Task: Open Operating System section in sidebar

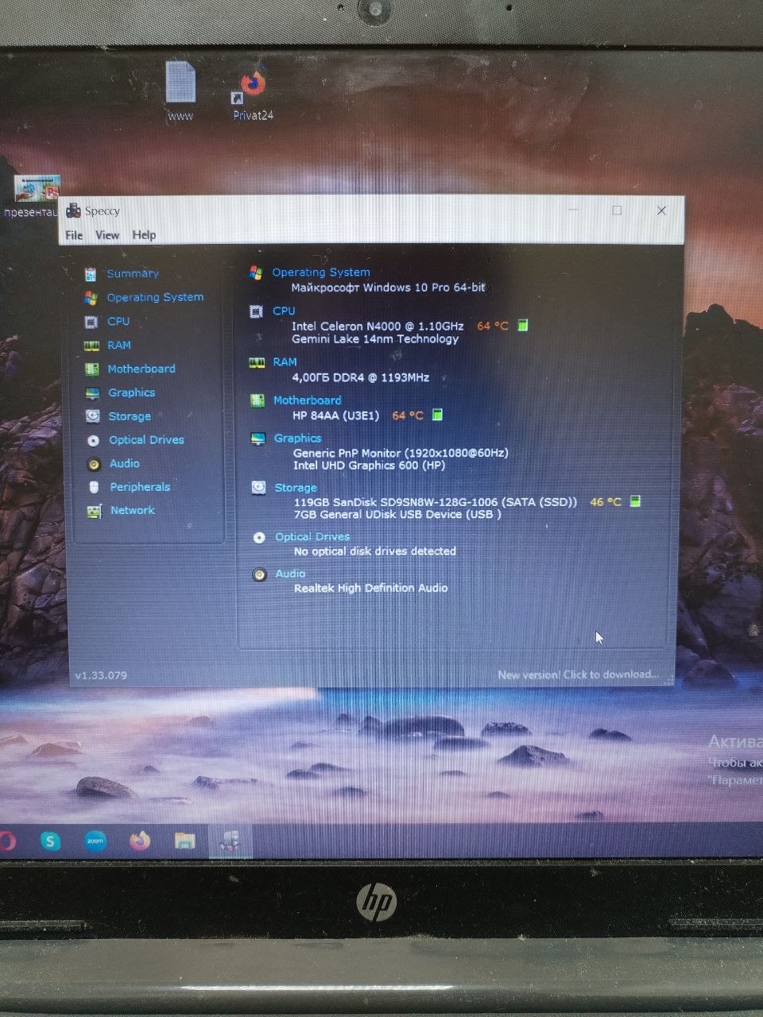Action: click(x=155, y=297)
